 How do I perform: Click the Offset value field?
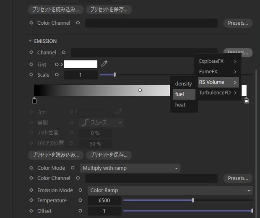click(104, 211)
